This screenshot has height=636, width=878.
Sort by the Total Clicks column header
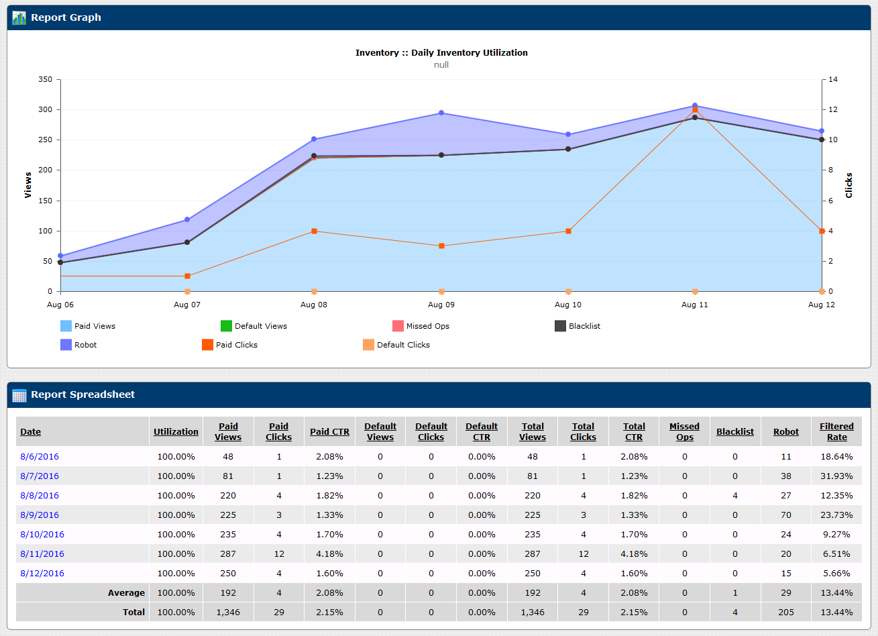[x=584, y=432]
